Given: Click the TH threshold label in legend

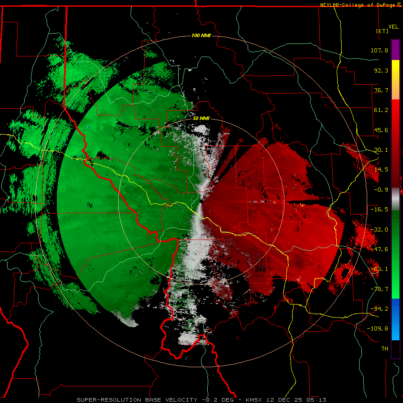Looking at the screenshot, I should 385,349.
